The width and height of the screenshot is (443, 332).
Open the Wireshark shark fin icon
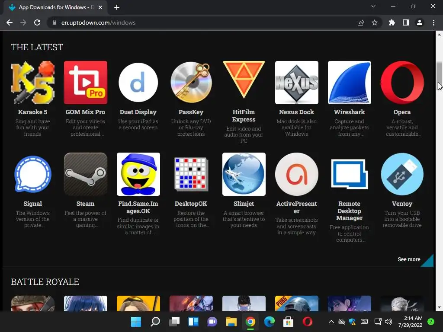coord(350,83)
